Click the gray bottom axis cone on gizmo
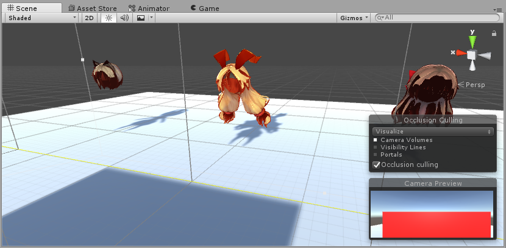Viewport: 506px width, 248px height. [472, 65]
